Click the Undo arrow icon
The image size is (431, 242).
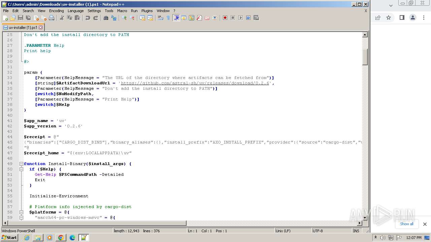coord(88,18)
